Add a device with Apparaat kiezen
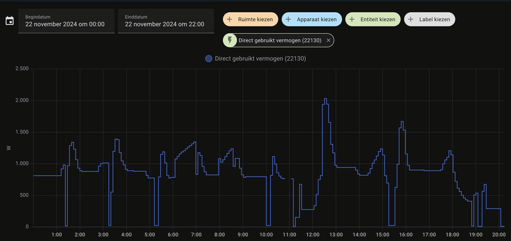Image resolution: width=511 pixels, height=241 pixels. [312, 19]
